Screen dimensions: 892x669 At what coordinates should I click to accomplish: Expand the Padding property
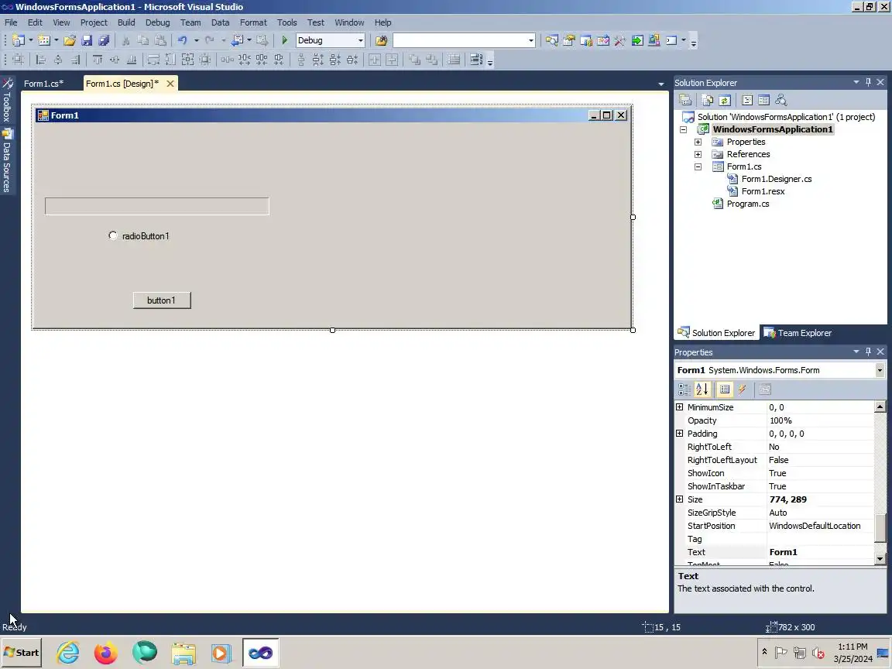coord(679,434)
